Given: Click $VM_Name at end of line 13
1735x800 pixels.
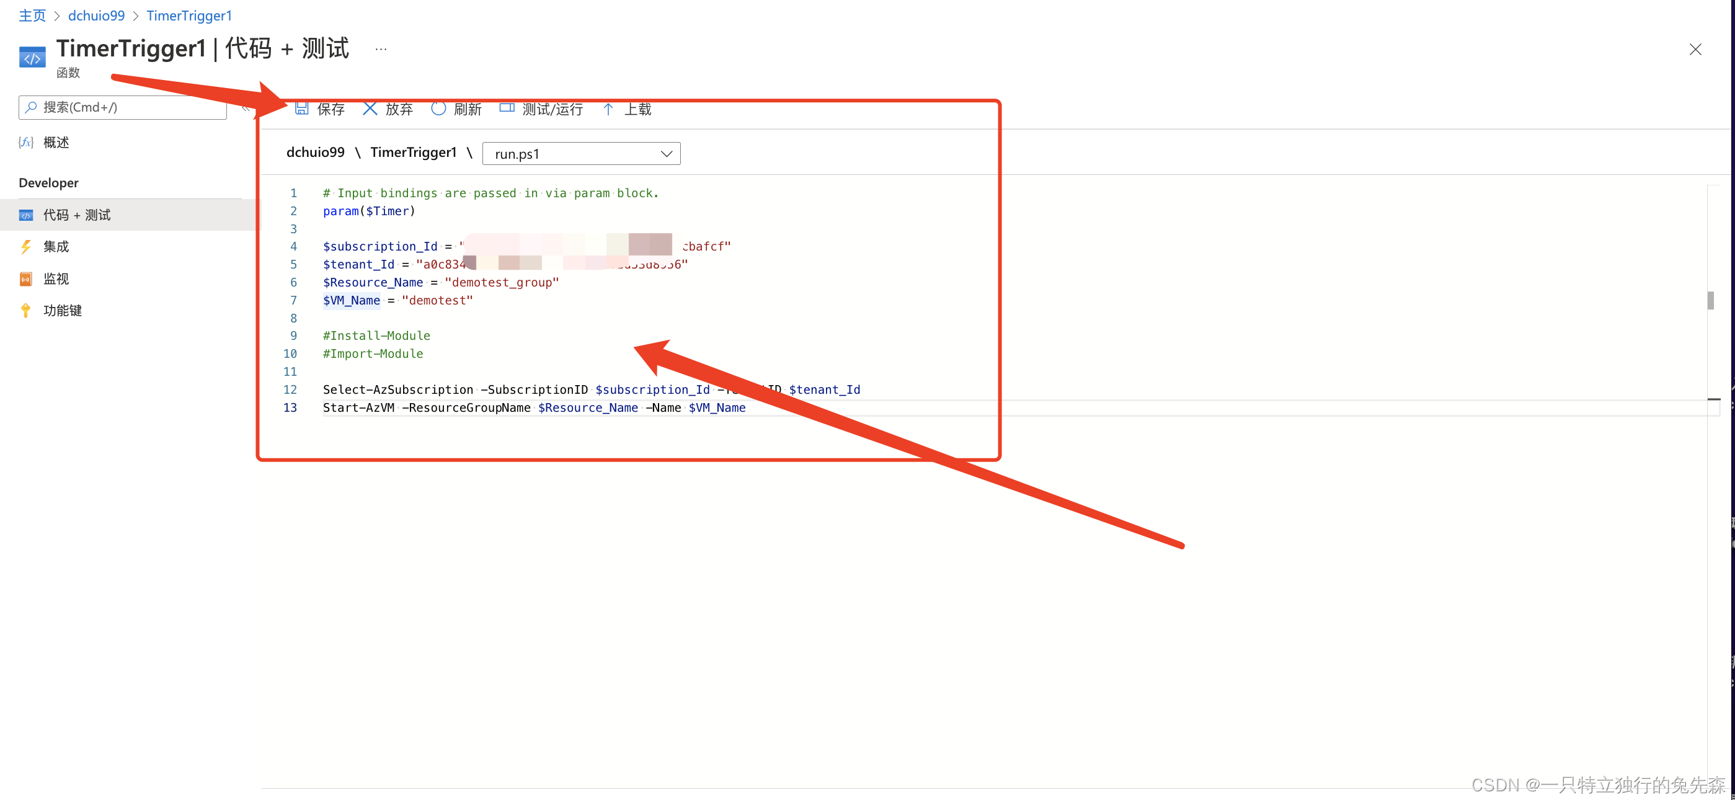Looking at the screenshot, I should pyautogui.click(x=717, y=407).
